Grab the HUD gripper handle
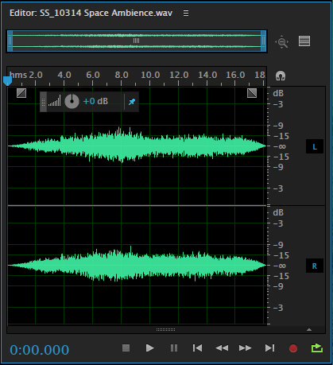Image resolution: width=333 pixels, height=365 pixels. tap(44, 102)
